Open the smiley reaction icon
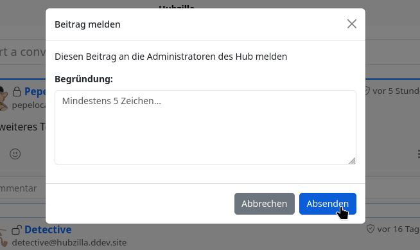This screenshot has width=420, height=250. 15,154
